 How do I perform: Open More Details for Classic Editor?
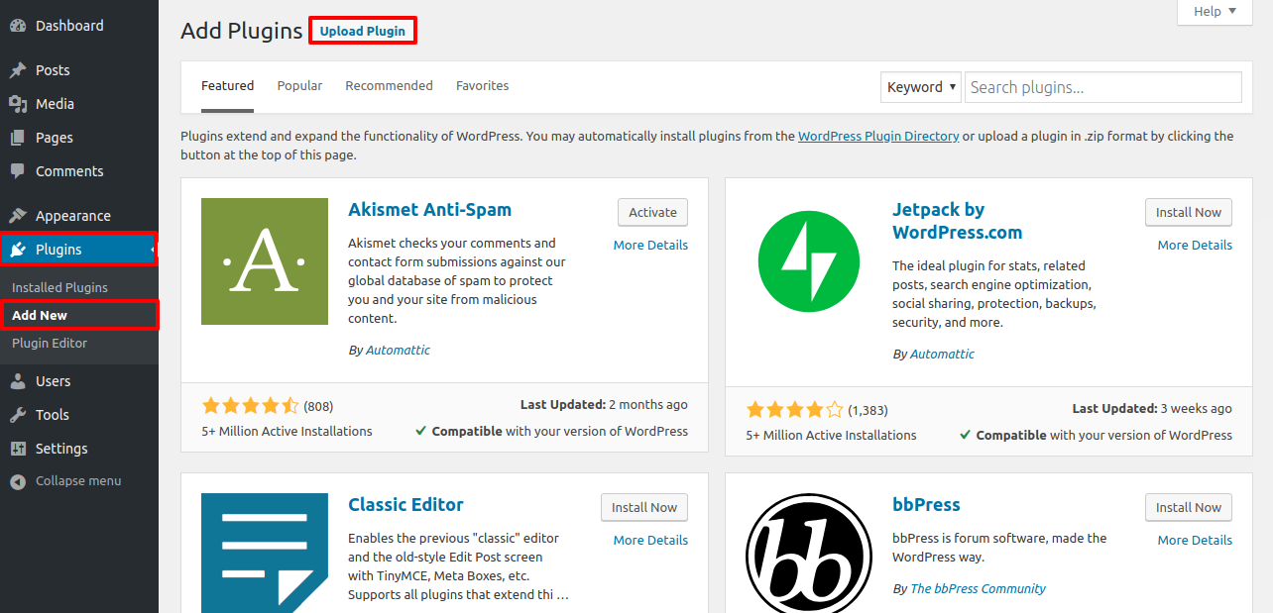click(x=650, y=540)
